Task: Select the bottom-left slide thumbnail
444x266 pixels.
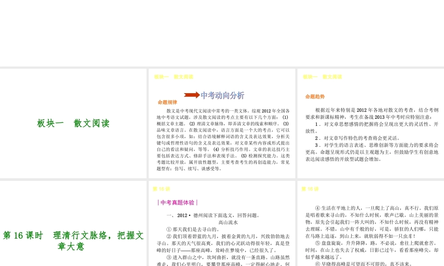Action: pyautogui.click(x=74, y=223)
